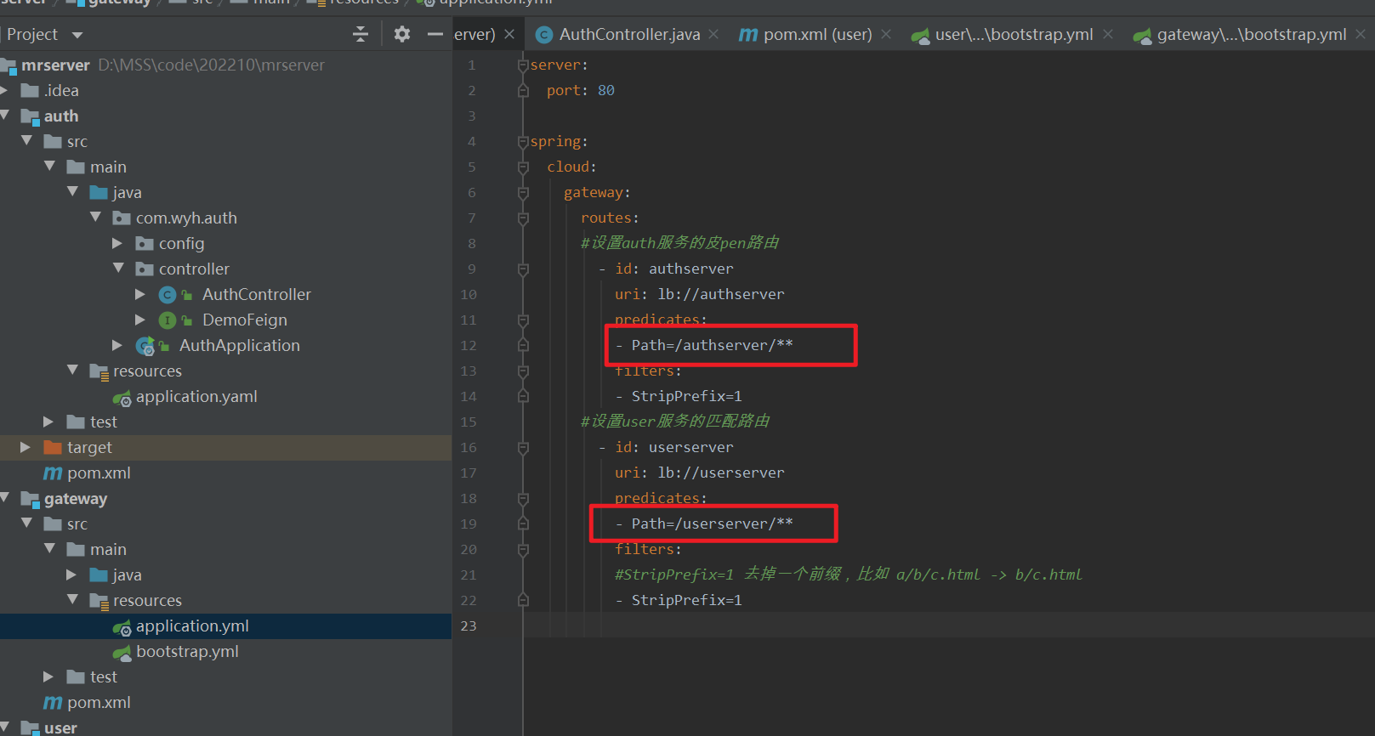Click the orange target folder icon
The image size is (1375, 736).
tap(53, 447)
